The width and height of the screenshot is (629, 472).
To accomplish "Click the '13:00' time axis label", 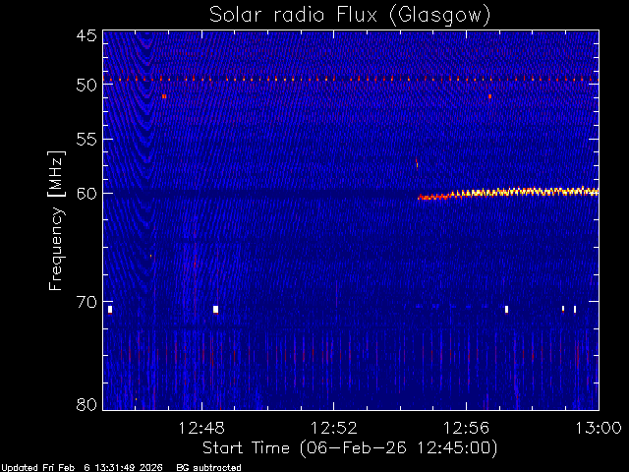I will click(x=599, y=428).
